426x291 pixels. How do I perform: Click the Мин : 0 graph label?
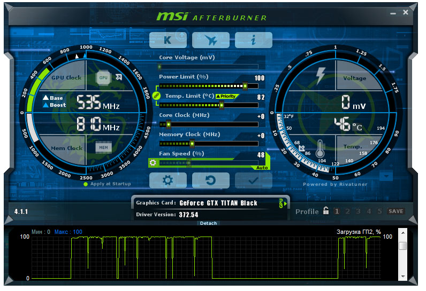point(41,232)
